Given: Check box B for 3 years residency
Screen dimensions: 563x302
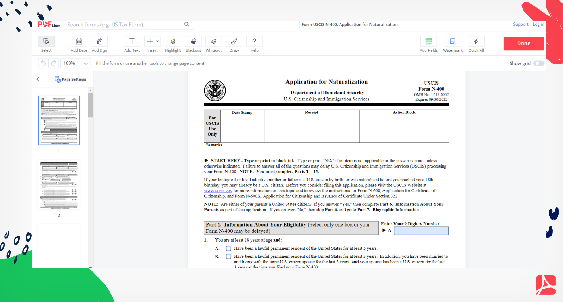Looking at the screenshot, I should [229, 256].
